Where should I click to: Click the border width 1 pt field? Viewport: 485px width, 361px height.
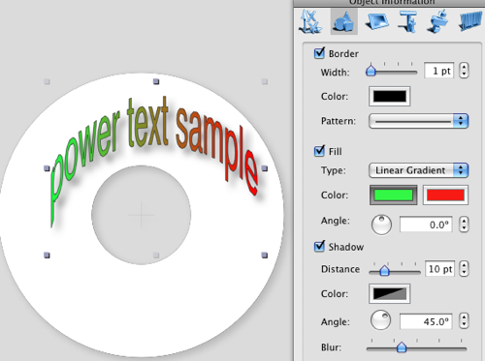click(438, 71)
